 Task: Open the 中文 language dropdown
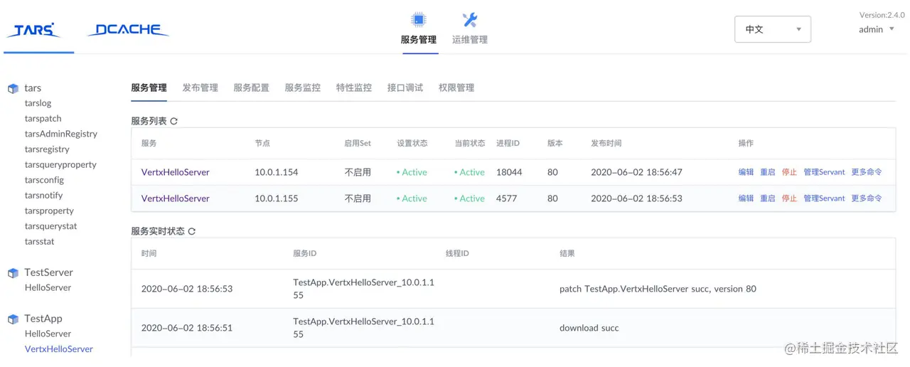[x=773, y=29]
